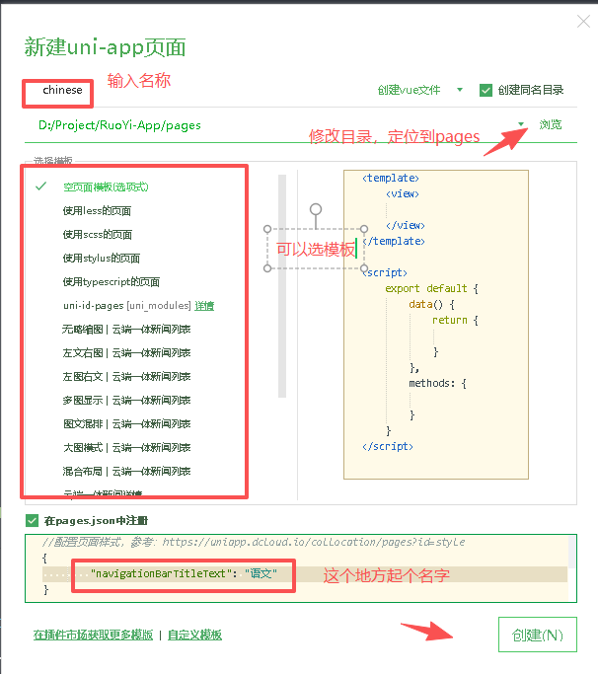The width and height of the screenshot is (598, 674).
Task: Close the new uni-app page dialog
Action: pos(583,22)
